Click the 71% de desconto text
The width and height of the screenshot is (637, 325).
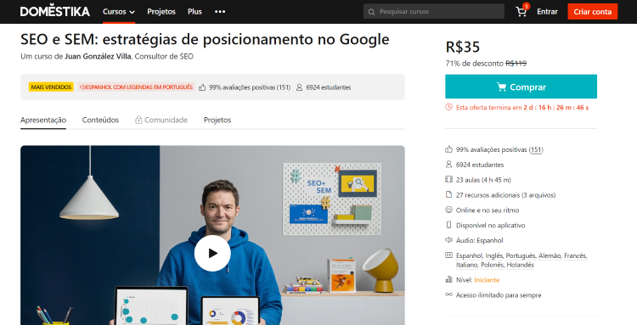pos(475,64)
